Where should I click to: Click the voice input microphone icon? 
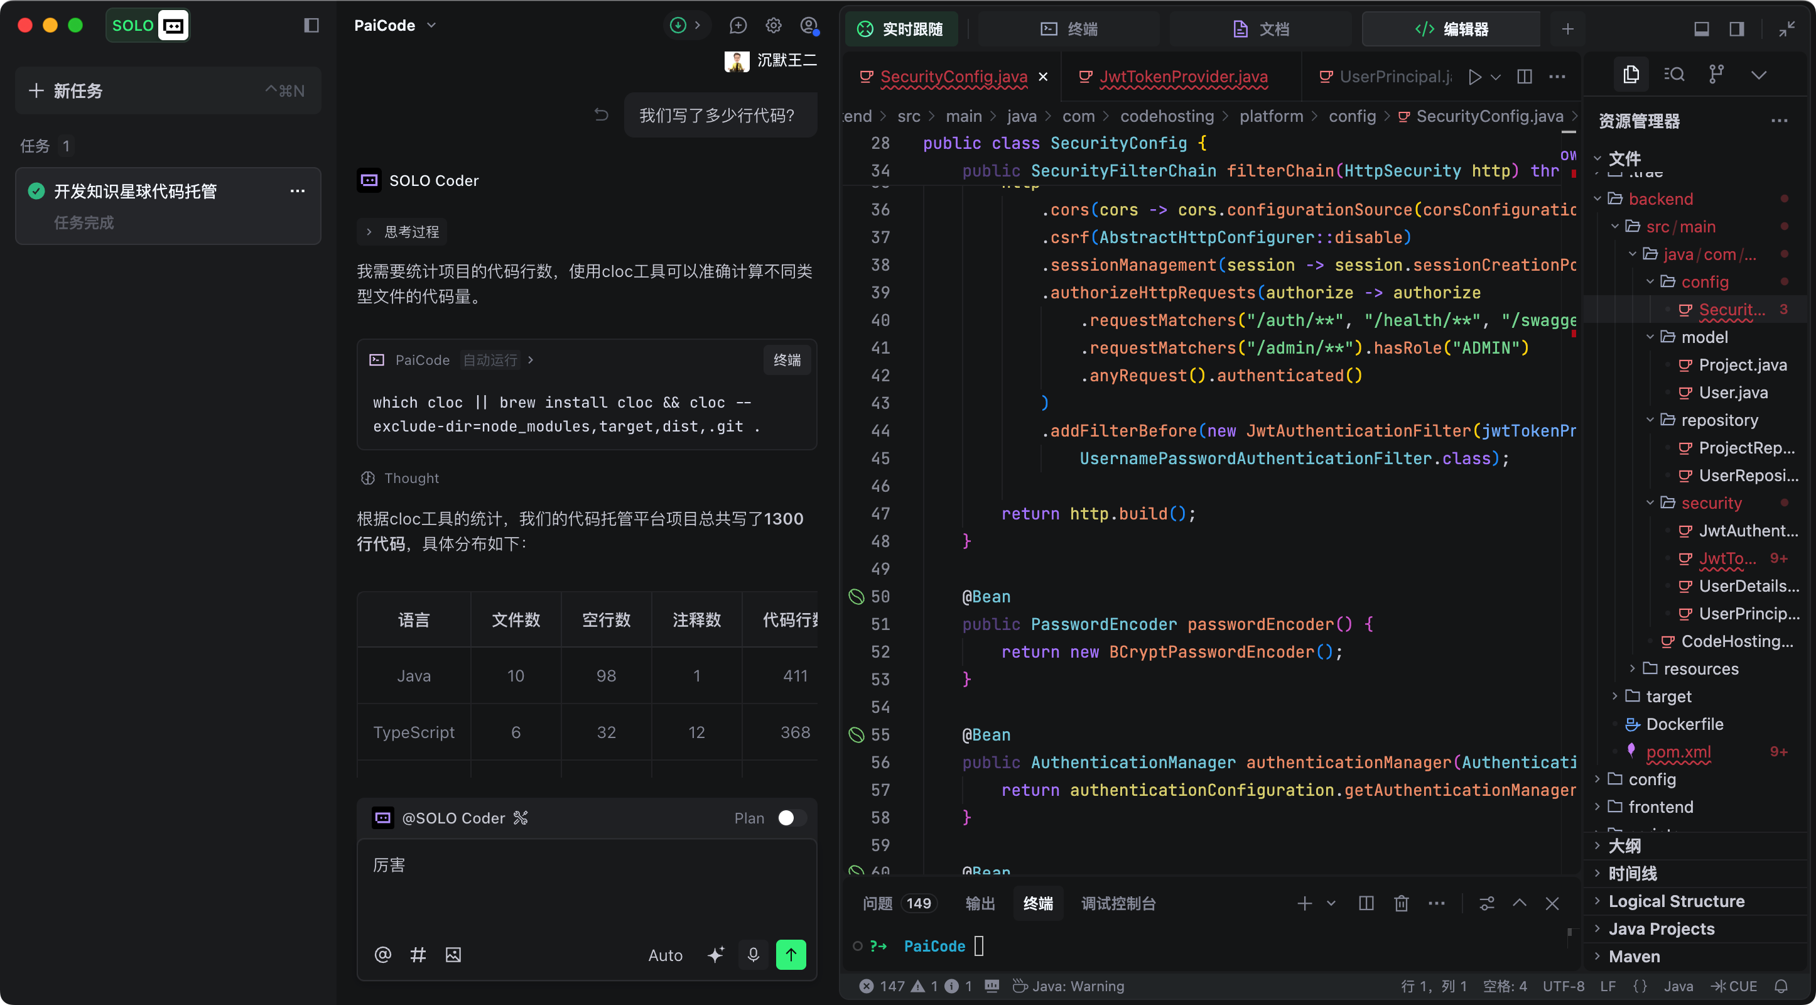(753, 955)
